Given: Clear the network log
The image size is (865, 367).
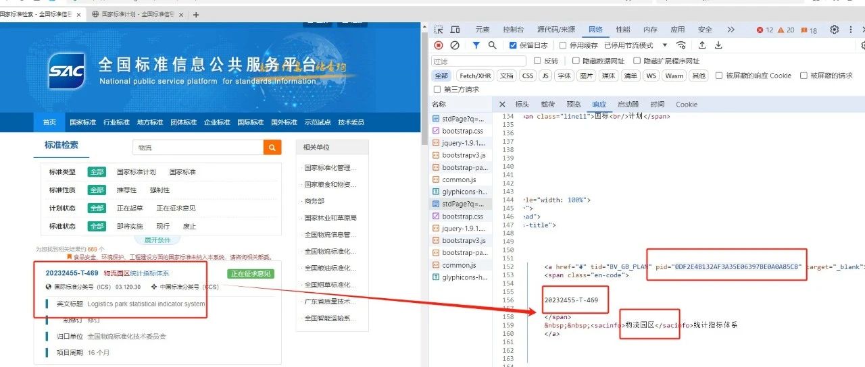Looking at the screenshot, I should [x=455, y=45].
